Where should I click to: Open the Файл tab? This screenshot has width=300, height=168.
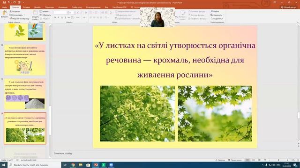(x=5, y=7)
